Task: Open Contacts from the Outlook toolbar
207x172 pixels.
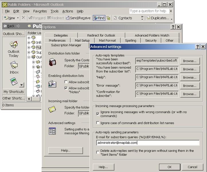Action: click(123, 18)
